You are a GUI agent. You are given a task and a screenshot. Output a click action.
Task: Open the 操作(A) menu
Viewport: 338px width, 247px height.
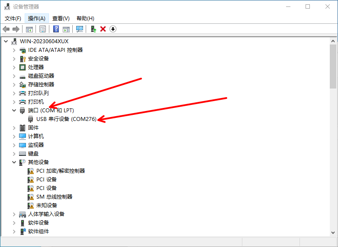coord(37,19)
